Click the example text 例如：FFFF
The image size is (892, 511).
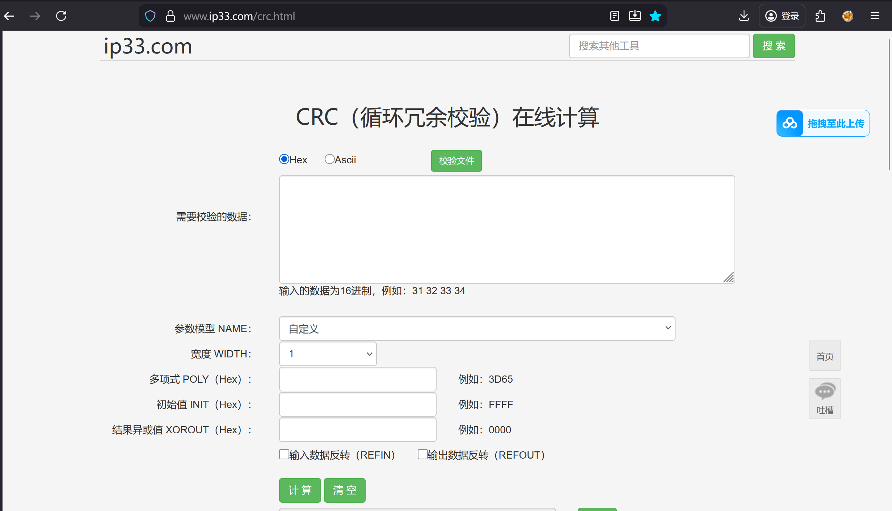[x=485, y=404]
